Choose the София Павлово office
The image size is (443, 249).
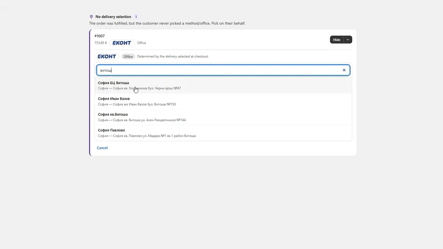223,133
